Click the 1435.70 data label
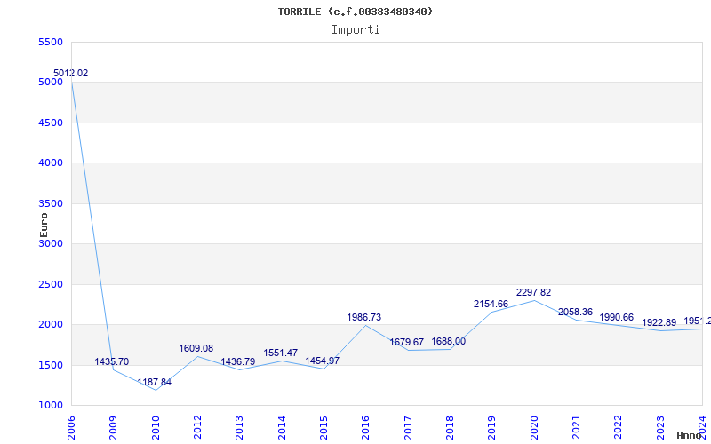Screen dimensions: 711x444 click(x=112, y=361)
